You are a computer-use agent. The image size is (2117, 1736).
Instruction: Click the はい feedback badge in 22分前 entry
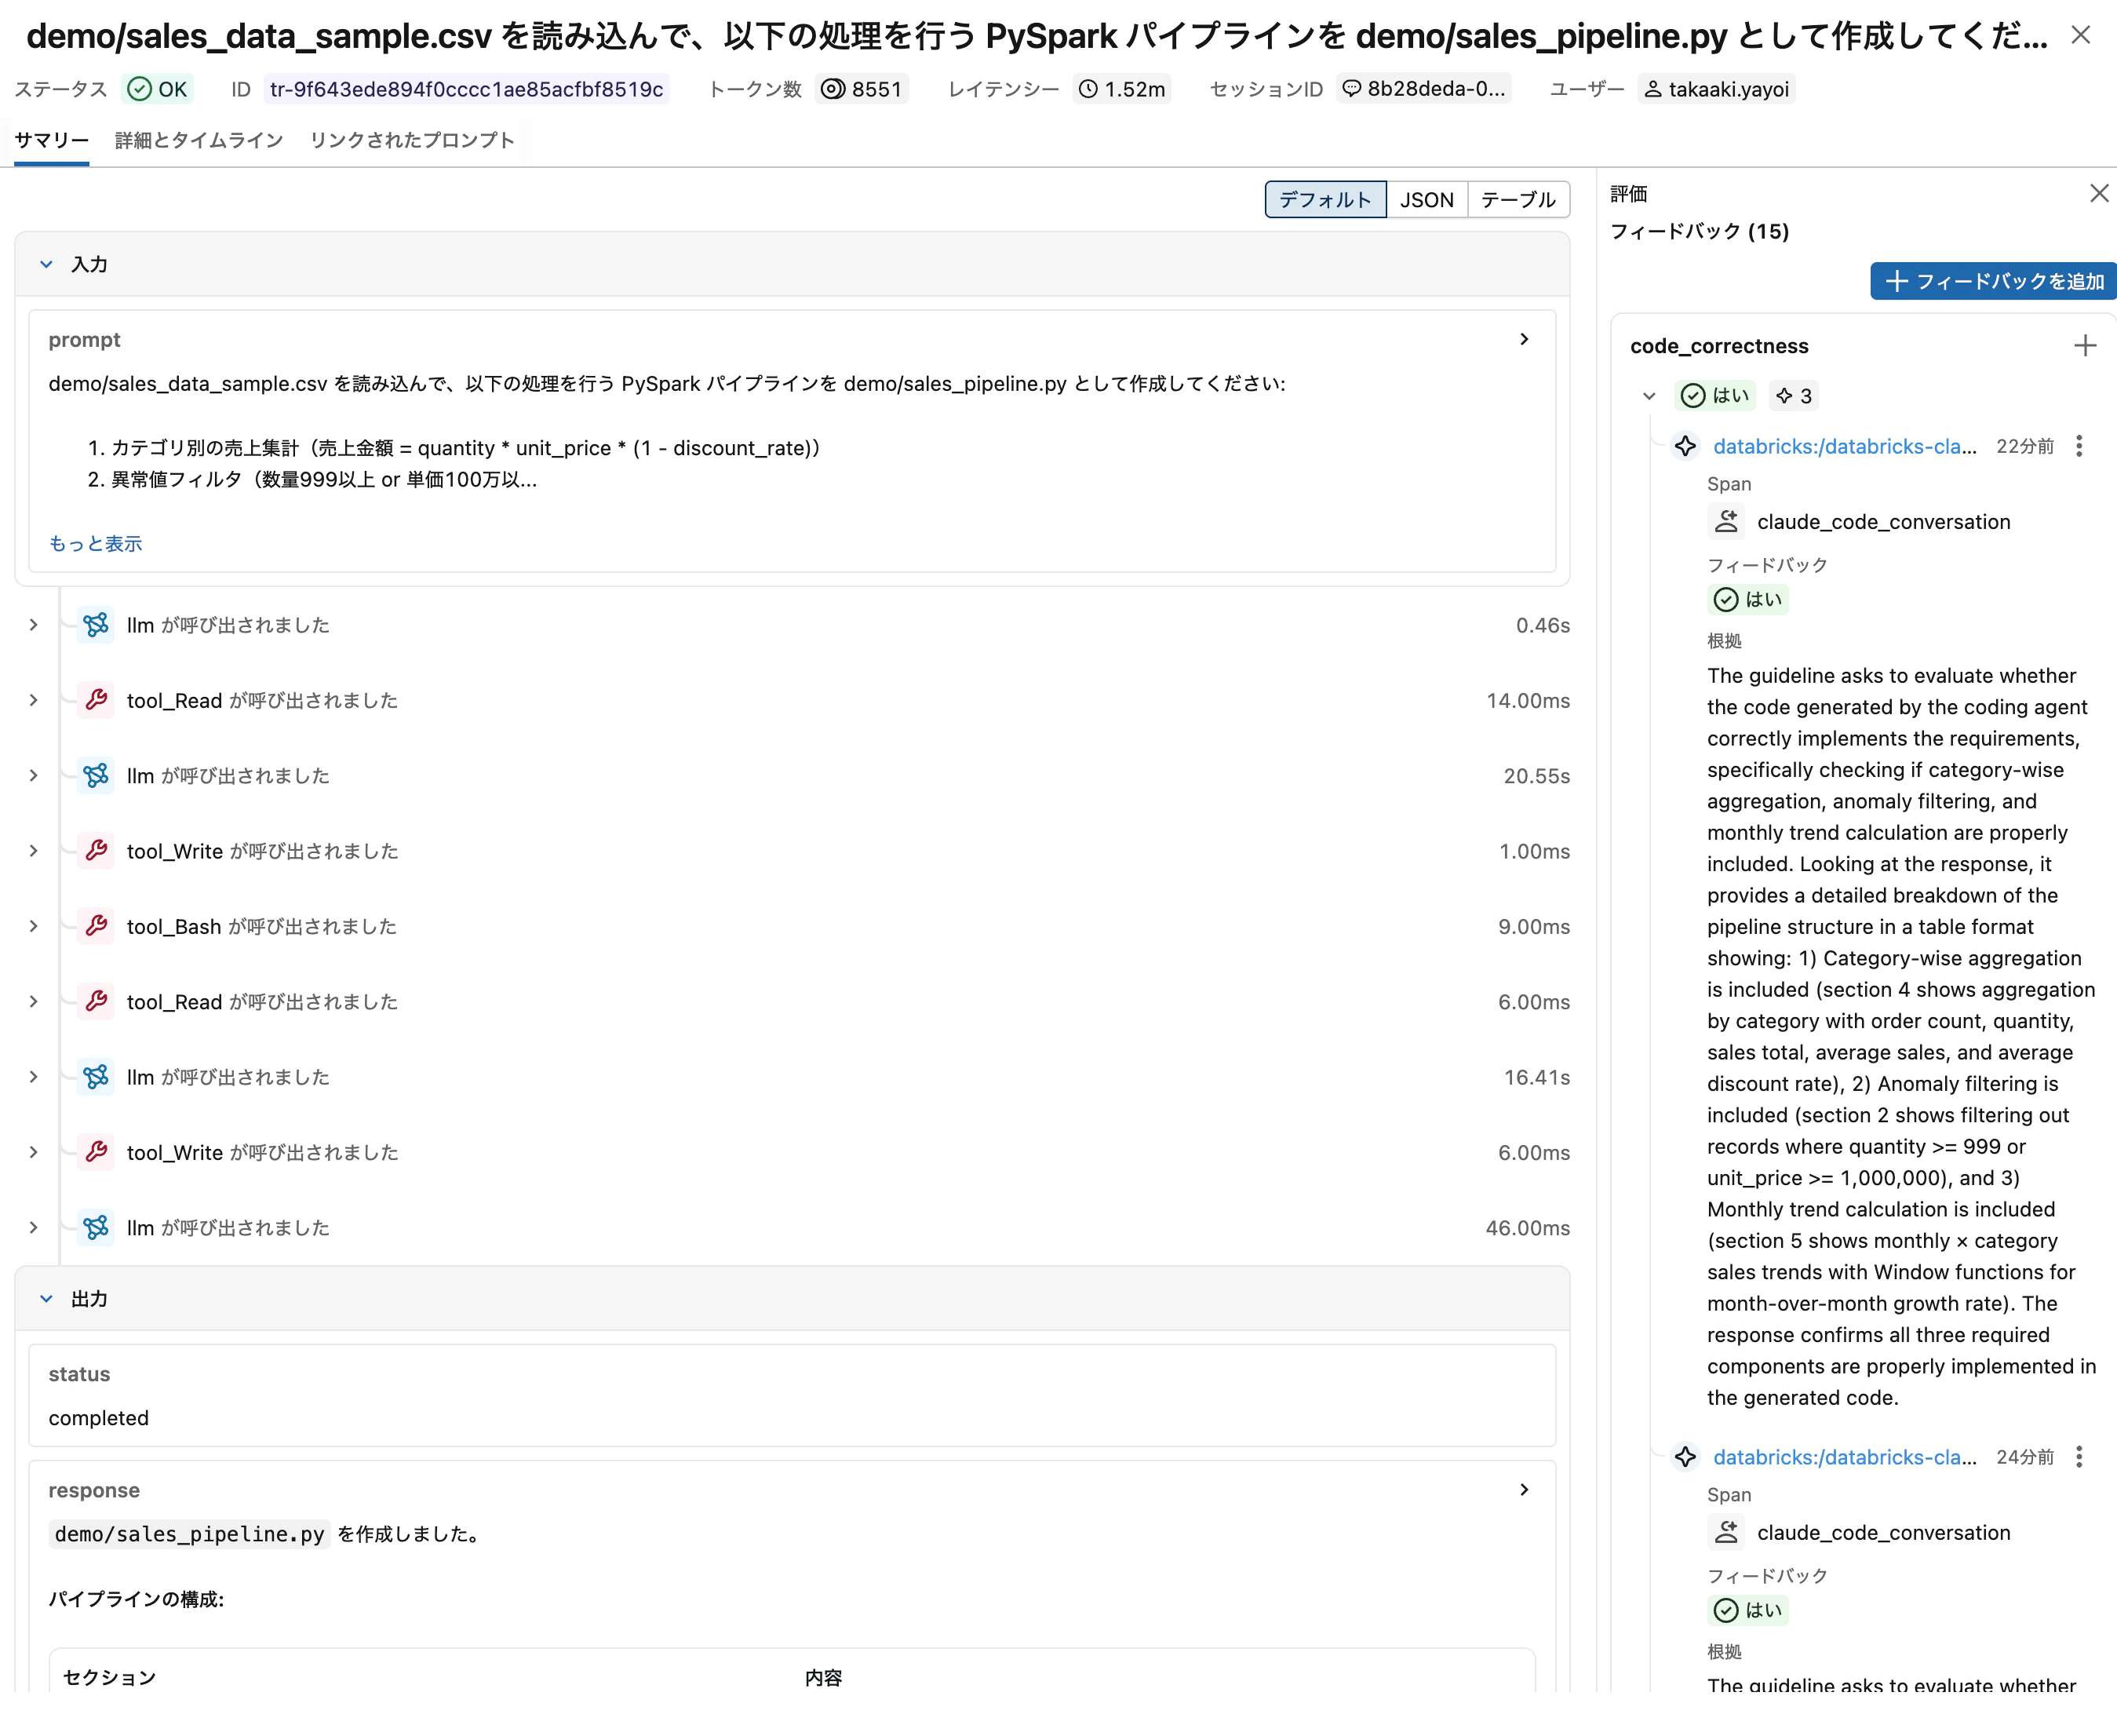pyautogui.click(x=1748, y=599)
